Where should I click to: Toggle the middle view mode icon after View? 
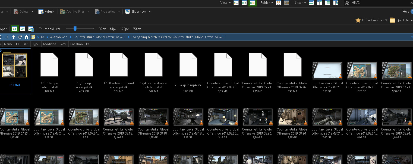[x=244, y=3]
